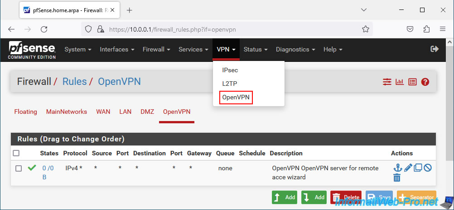Disable the OpenVPN rule with the ban icon
Screen dimensions: 454x210
(428, 168)
